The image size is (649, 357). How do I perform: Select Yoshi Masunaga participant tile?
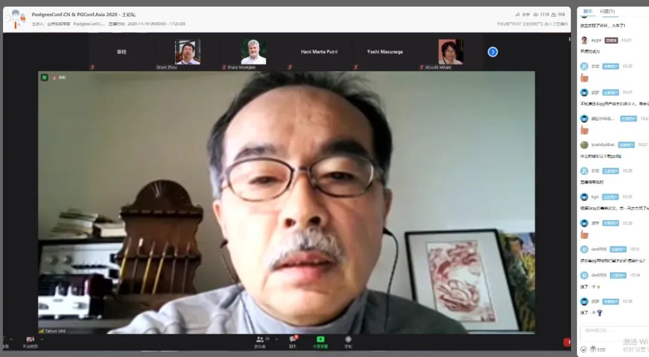tap(385, 52)
